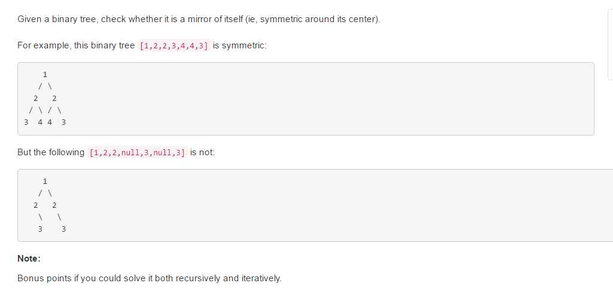Click the words 'But the following'
Image resolution: width=613 pixels, height=289 pixels.
[x=51, y=152]
